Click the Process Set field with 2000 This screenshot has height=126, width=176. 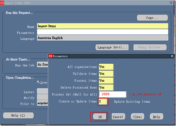pos(112,94)
